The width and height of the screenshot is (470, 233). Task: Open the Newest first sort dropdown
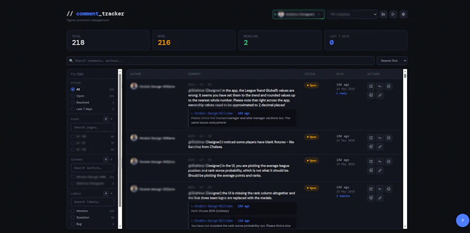click(x=392, y=60)
